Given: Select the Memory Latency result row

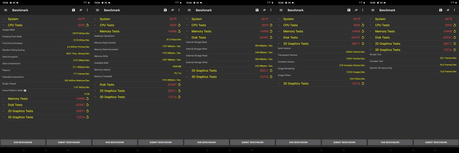Looking at the screenshot, I should [x=138, y=71].
